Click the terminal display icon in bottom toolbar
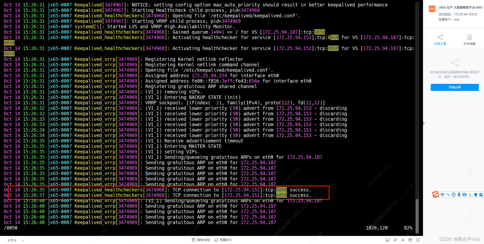 coord(388,240)
